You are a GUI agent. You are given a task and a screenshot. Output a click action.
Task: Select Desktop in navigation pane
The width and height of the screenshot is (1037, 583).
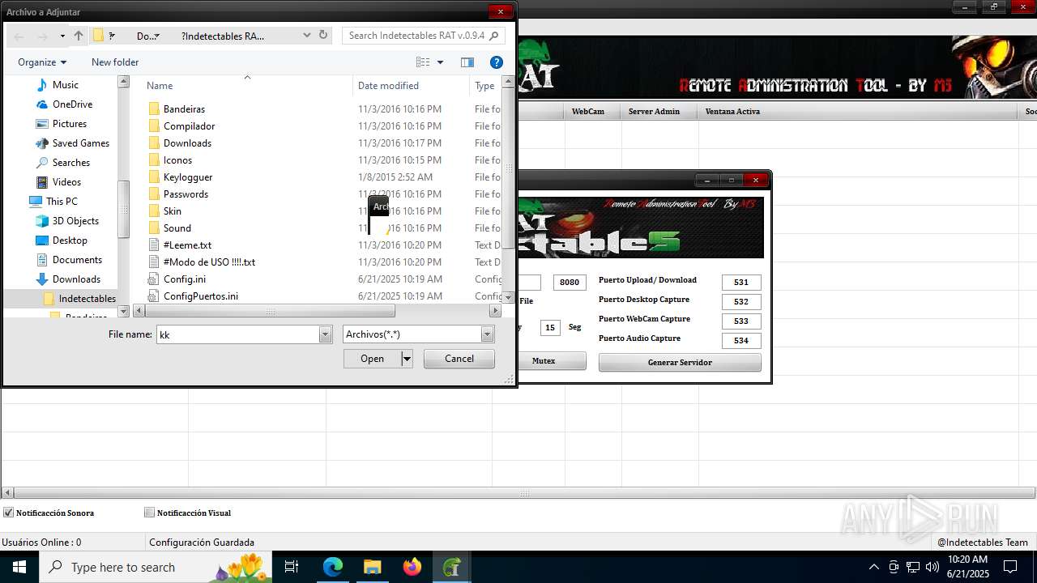point(70,240)
